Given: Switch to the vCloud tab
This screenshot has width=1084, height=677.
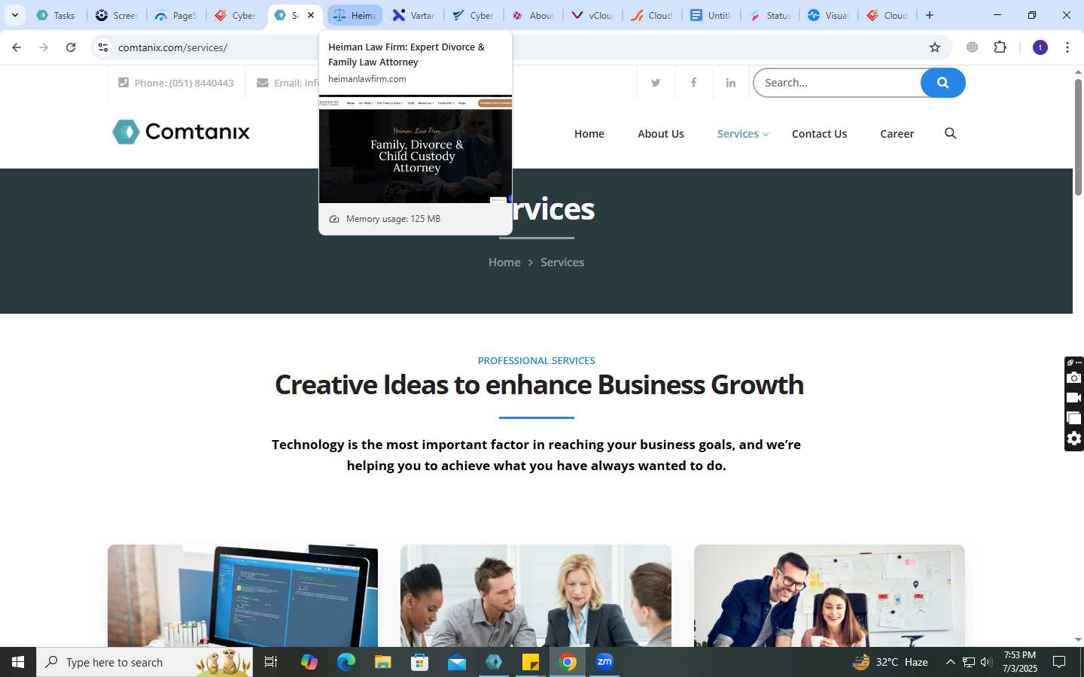Looking at the screenshot, I should point(593,15).
